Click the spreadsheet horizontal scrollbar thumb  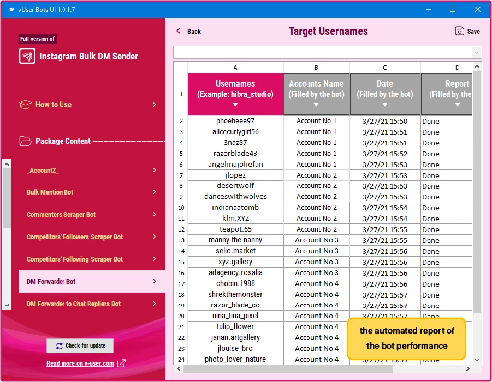click(288, 369)
